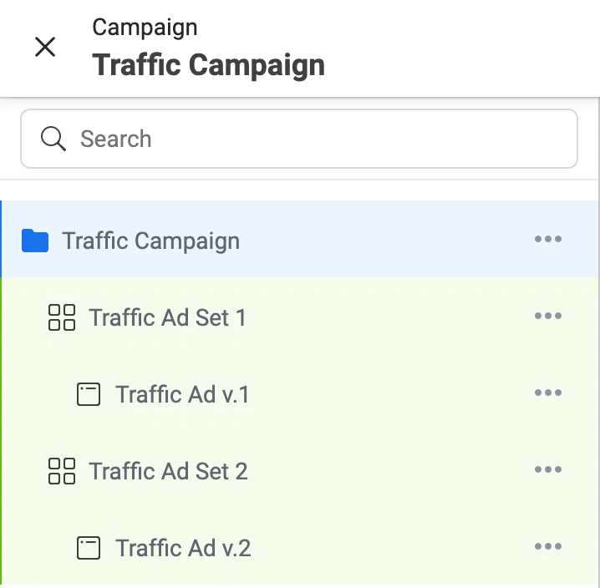Screen dimensions: 600x588
Task: Select Traffic Ad Set 1
Action: point(167,317)
